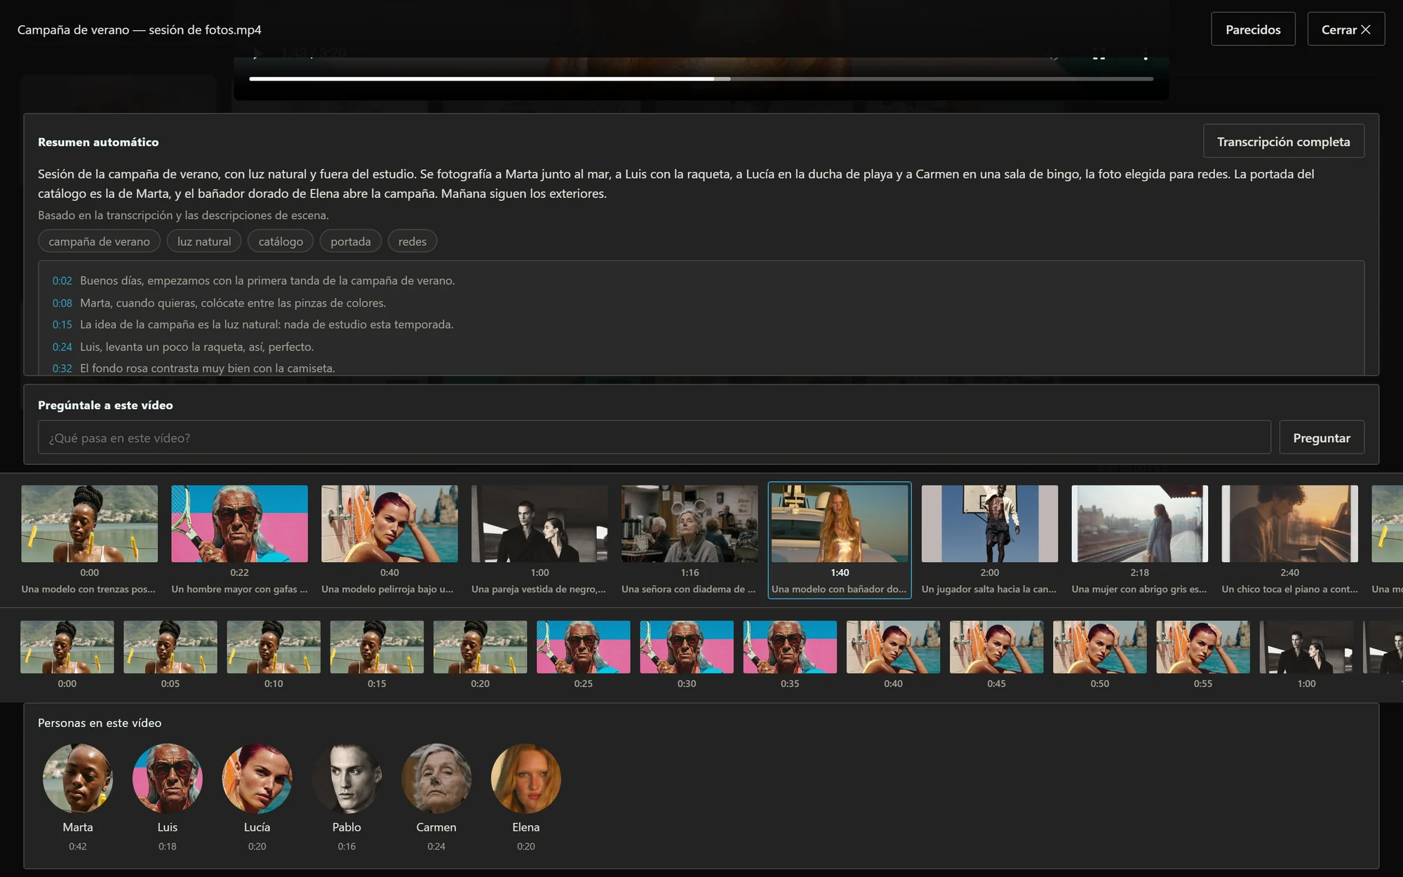This screenshot has width=1403, height=877.
Task: Select the 0:25 frame in filmstrip
Action: click(x=584, y=654)
